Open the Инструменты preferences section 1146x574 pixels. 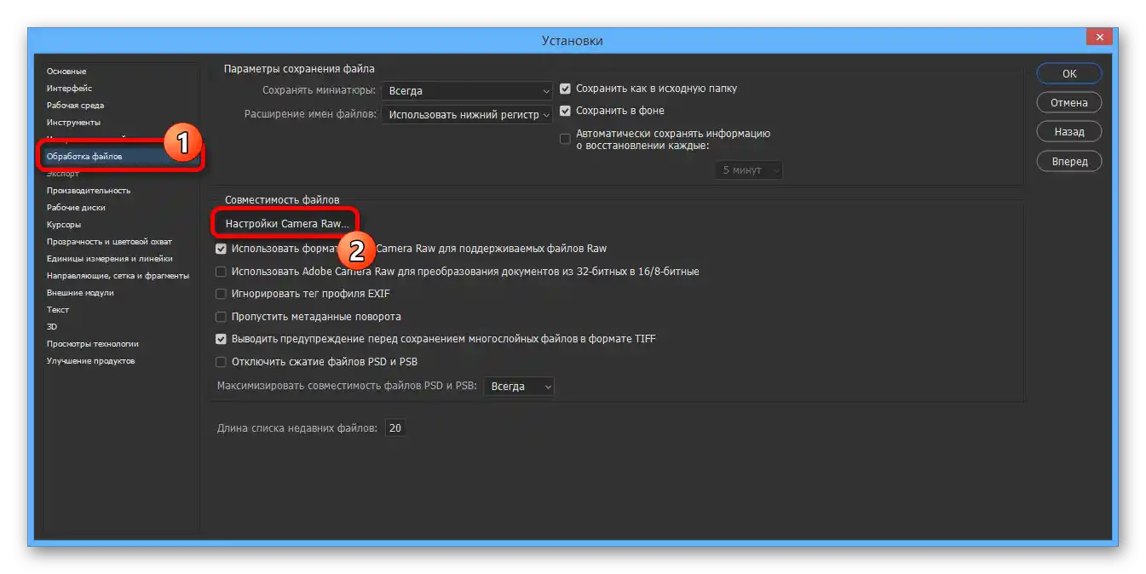click(x=73, y=123)
